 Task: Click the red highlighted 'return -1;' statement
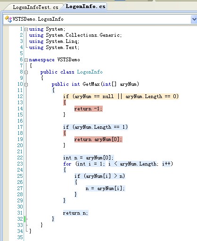pyautogui.click(x=89, y=108)
